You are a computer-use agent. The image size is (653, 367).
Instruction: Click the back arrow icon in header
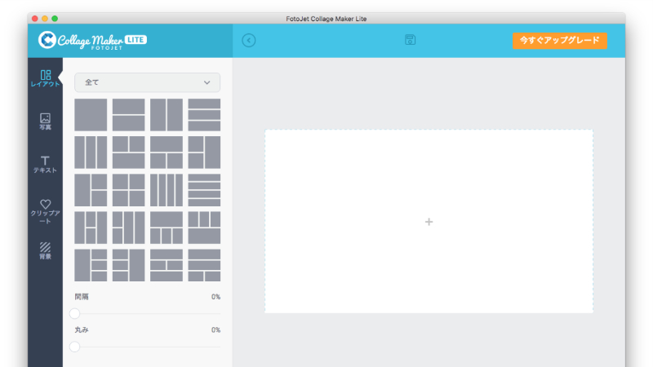click(249, 40)
